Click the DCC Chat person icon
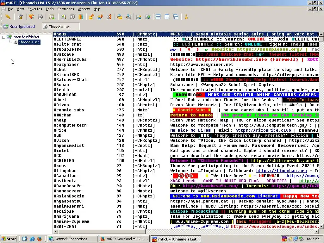Viewport: 324px width, 243px height. coord(100,17)
